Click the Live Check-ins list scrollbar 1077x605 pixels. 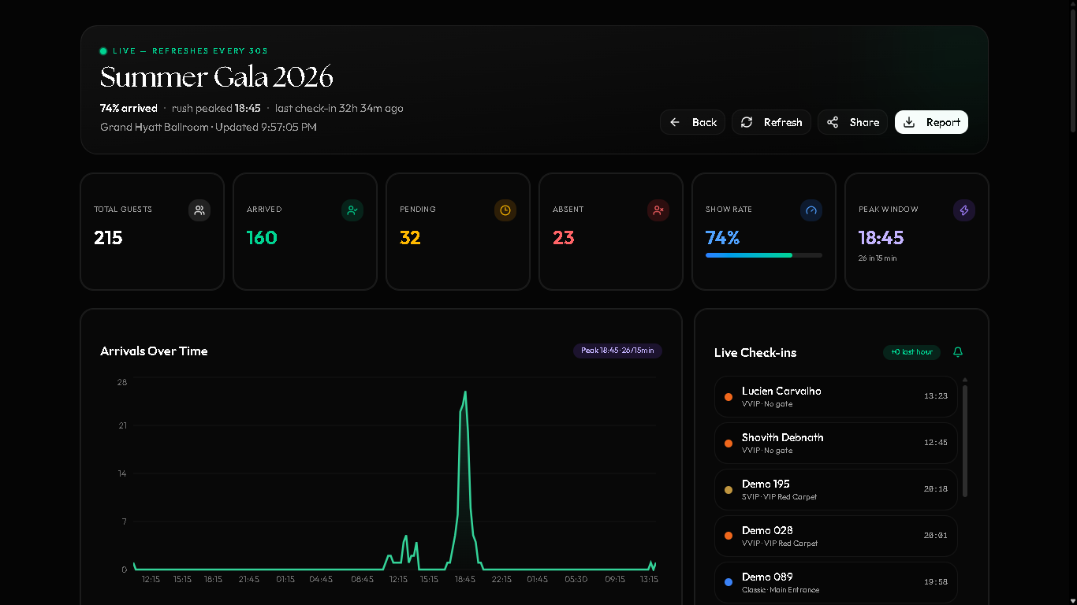[965, 440]
